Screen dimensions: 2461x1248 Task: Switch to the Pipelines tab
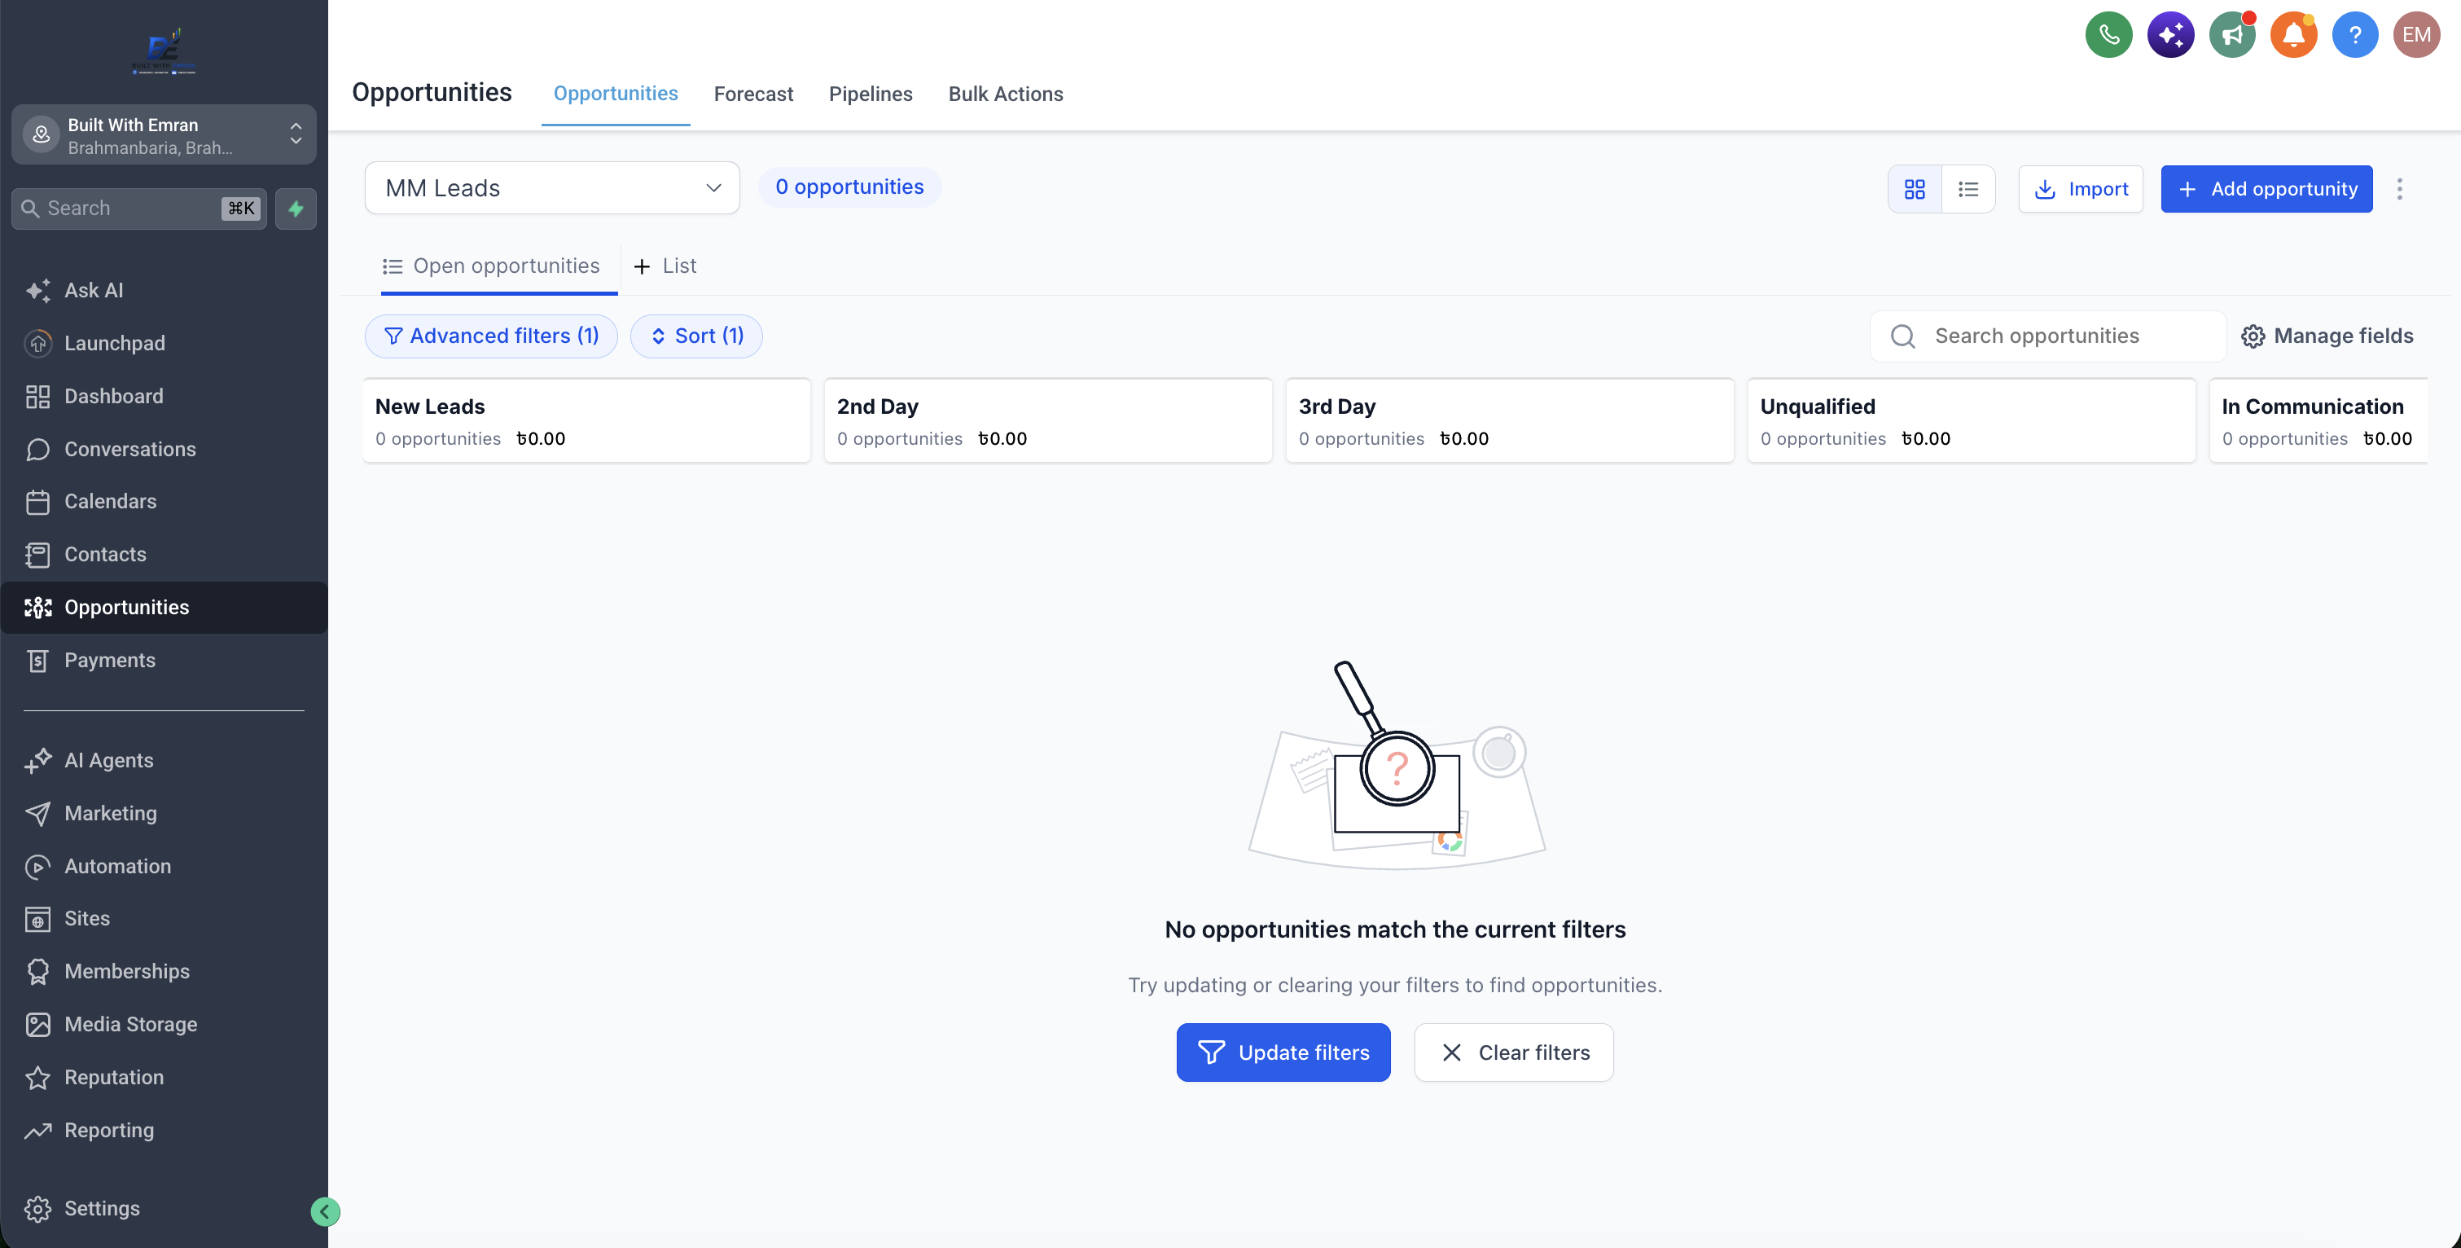(x=871, y=94)
